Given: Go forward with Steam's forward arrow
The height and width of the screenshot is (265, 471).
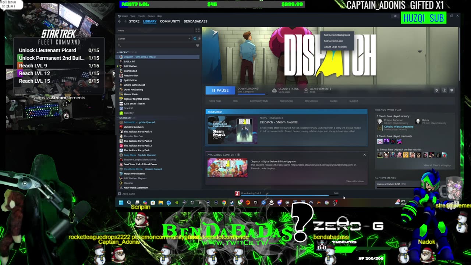Looking at the screenshot, I should pos(125,21).
